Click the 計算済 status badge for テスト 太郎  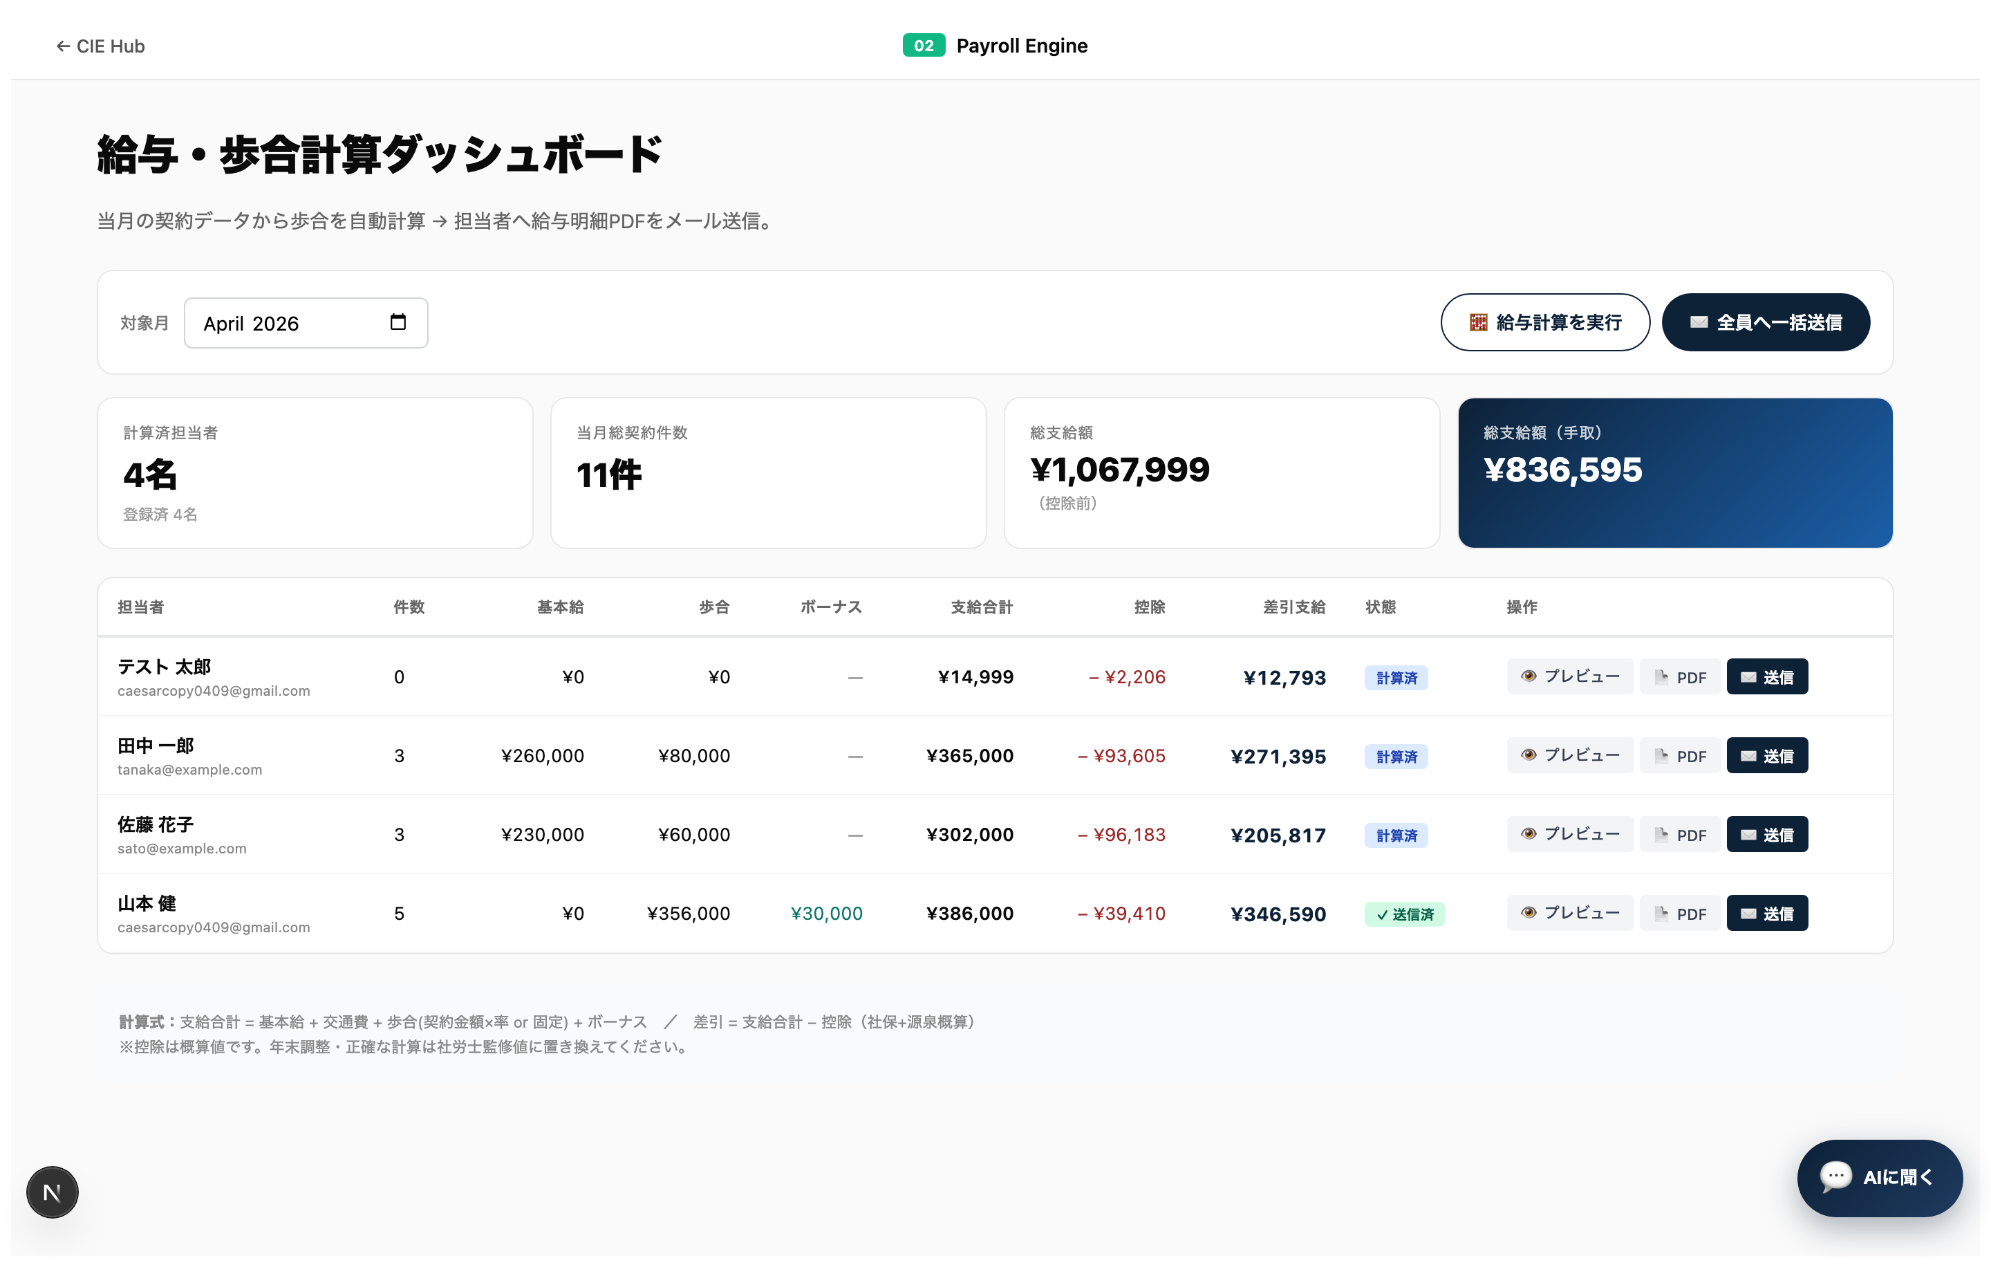(x=1396, y=678)
